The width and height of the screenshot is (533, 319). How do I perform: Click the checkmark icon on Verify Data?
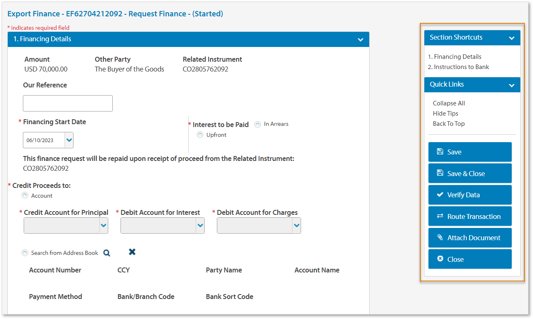point(440,195)
